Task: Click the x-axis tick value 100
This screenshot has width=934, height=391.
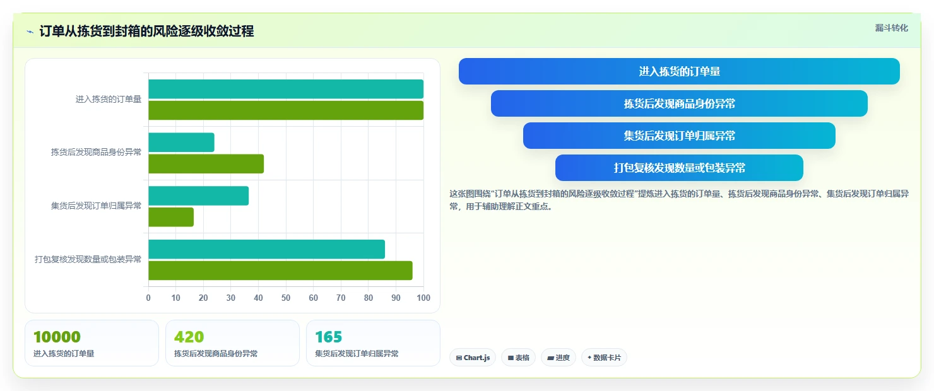Action: click(x=423, y=298)
